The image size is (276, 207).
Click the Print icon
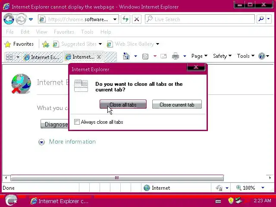pos(176,56)
